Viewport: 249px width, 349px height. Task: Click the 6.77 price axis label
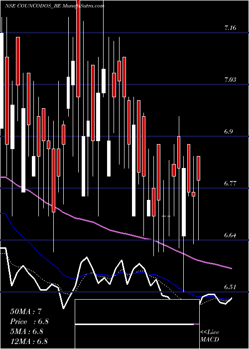click(230, 183)
